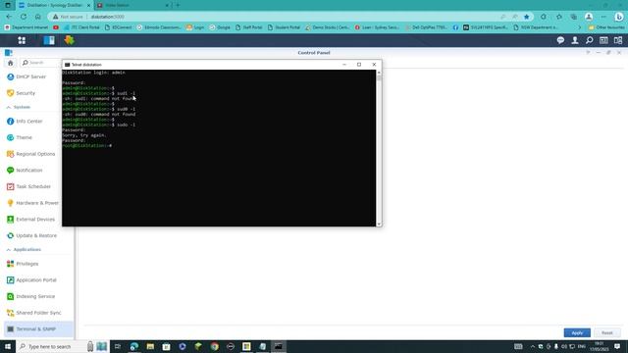Click inside the Telnet terminal window
628x353 pixels.
[219, 148]
